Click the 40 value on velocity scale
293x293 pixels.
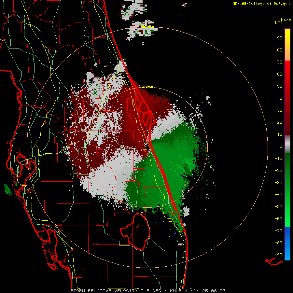pyautogui.click(x=280, y=98)
